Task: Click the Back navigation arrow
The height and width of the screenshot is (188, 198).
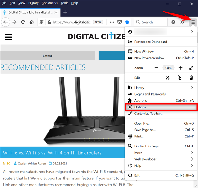Action: [5, 22]
